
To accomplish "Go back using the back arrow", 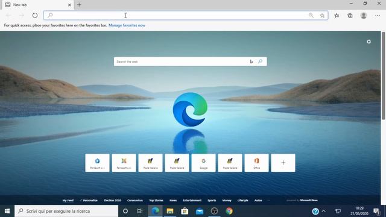I will click(8, 16).
